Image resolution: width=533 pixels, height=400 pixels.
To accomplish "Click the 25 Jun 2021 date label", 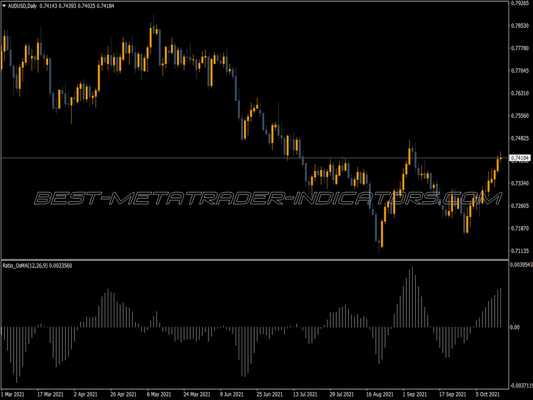I will (269, 394).
